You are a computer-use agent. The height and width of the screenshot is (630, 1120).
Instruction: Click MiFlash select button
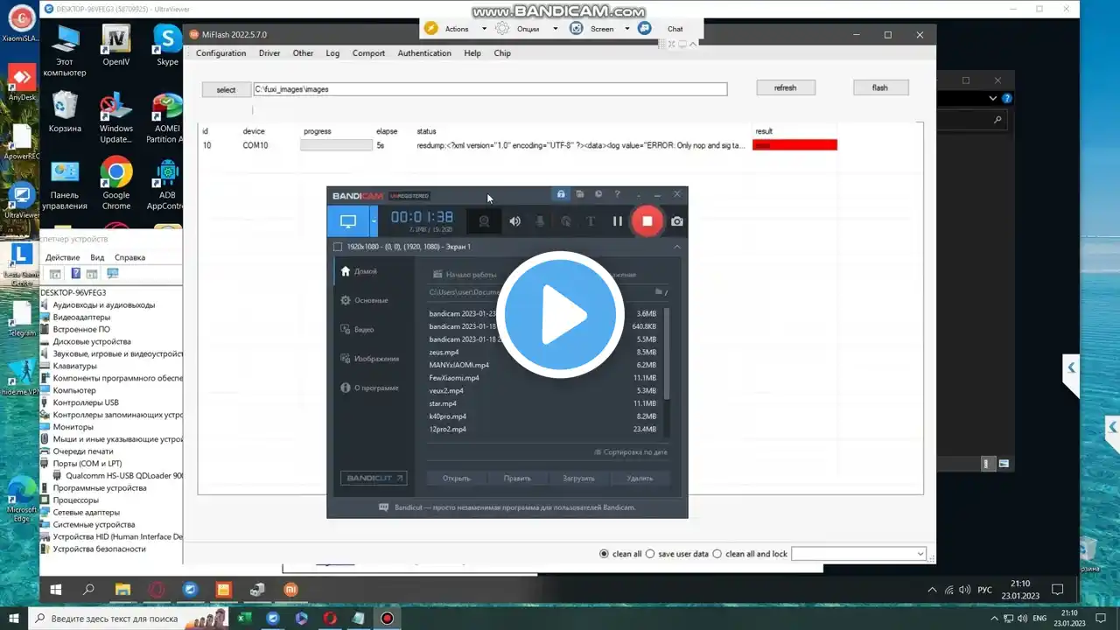pyautogui.click(x=226, y=89)
